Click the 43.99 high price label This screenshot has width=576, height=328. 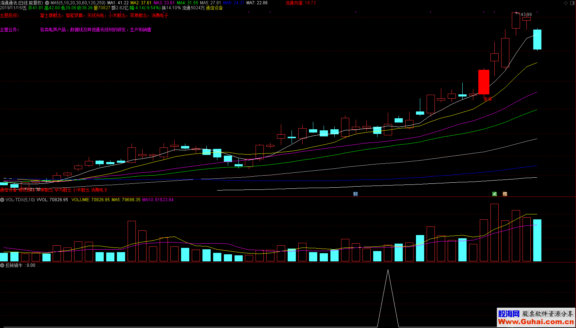click(x=526, y=15)
